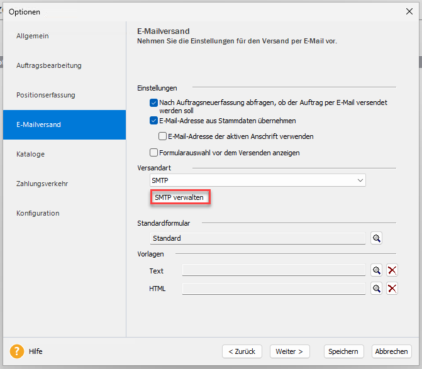Open the Standardformular search magnifier icon
Viewport: 422px width, 369px height.
[x=376, y=238]
